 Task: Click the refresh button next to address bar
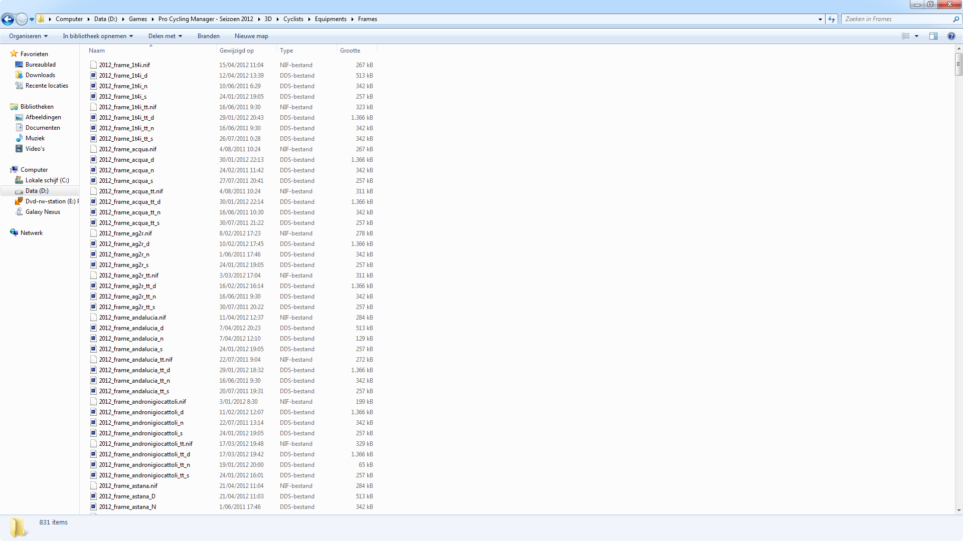[832, 19]
